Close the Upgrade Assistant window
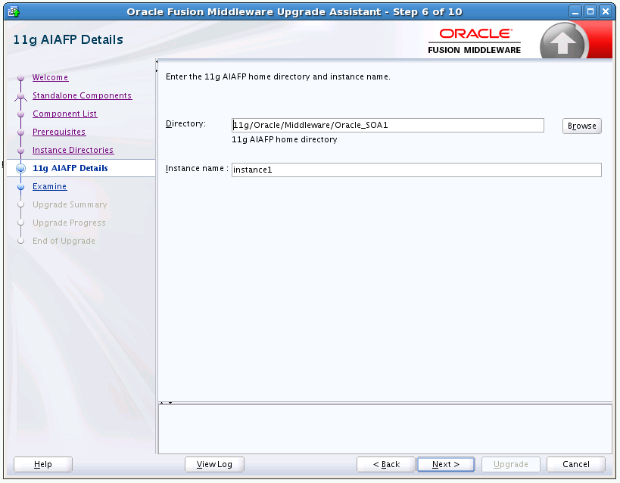 pos(606,11)
